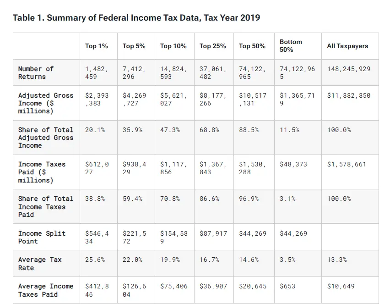
Task: Select the 'Top 1%' column header
Action: (x=97, y=46)
